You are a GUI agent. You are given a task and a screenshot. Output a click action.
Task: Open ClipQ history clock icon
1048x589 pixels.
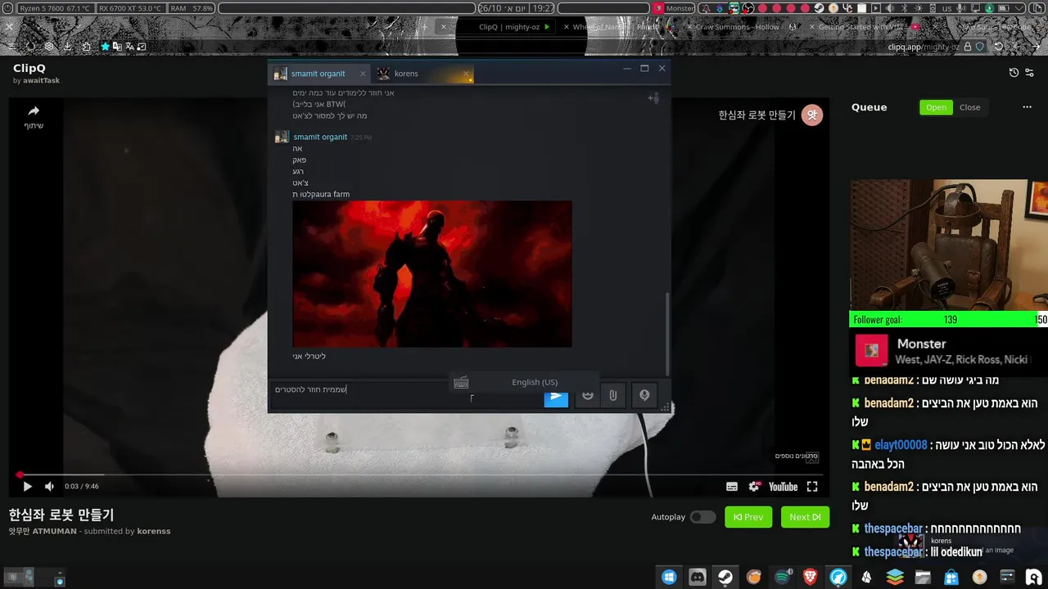click(x=1014, y=73)
